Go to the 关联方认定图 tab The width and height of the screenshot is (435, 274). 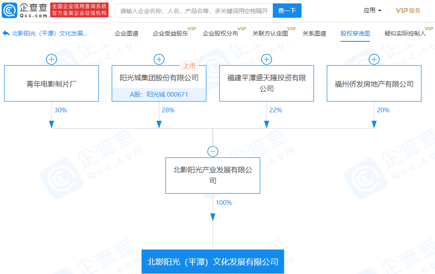pyautogui.click(x=270, y=33)
